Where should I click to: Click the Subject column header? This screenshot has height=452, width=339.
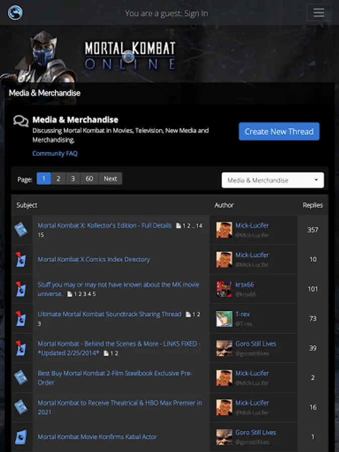pyautogui.click(x=27, y=205)
